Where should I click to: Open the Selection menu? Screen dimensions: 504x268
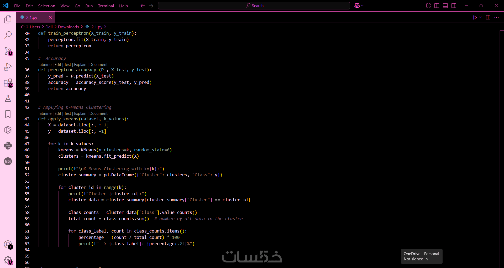coord(46,6)
